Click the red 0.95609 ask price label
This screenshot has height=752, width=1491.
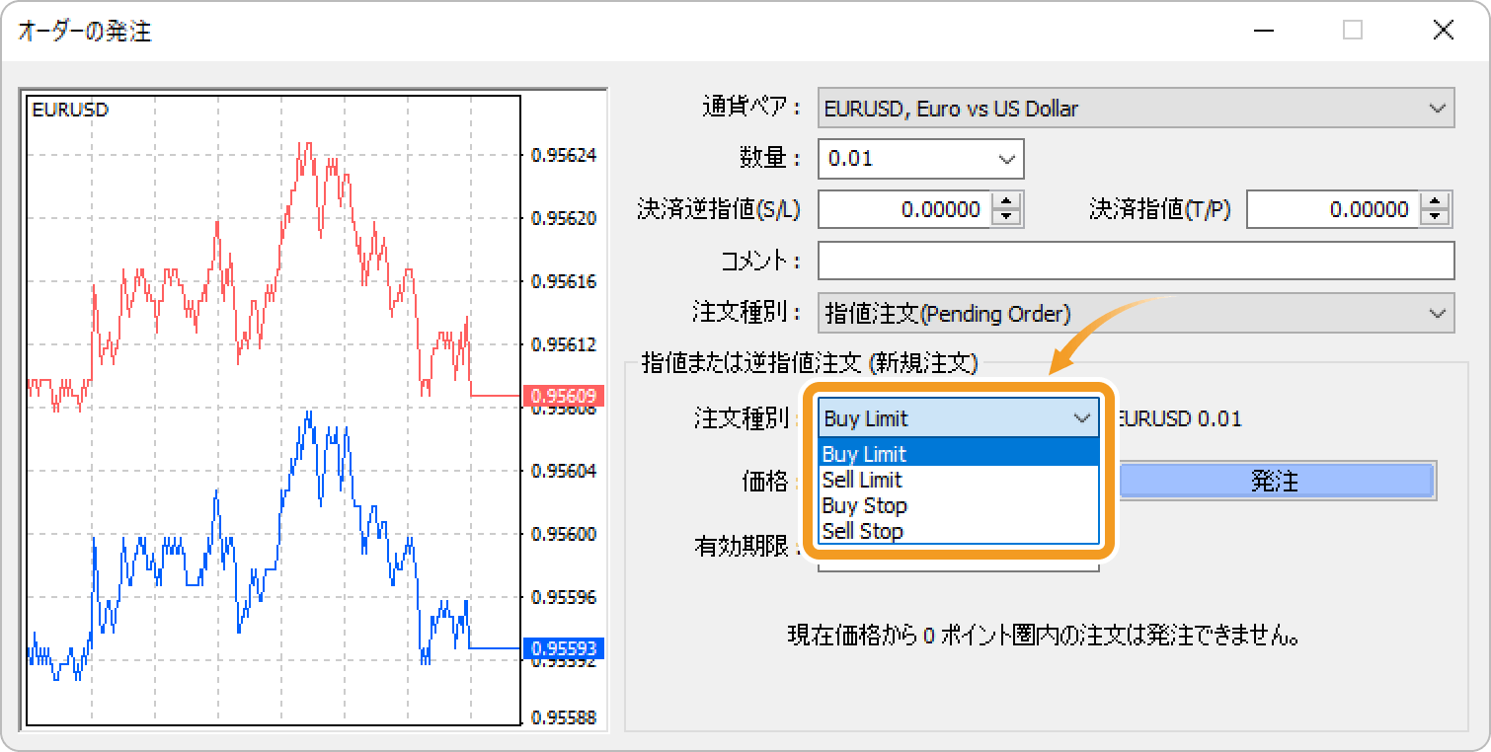click(x=564, y=396)
